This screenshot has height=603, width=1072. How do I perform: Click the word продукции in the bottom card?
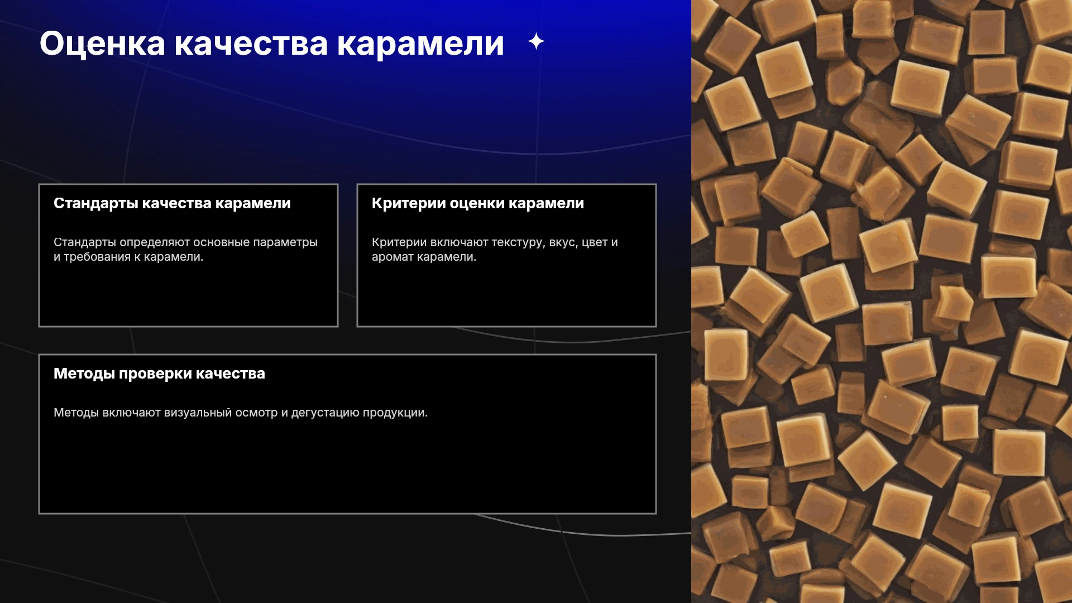click(x=395, y=413)
